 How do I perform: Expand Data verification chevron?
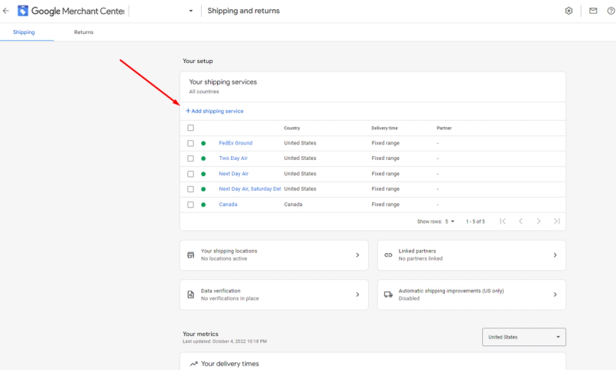tap(357, 295)
